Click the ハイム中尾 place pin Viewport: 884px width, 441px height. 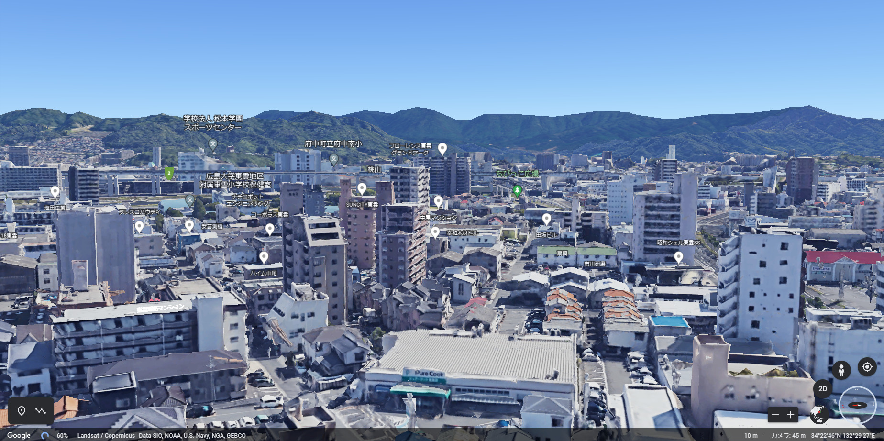(x=264, y=257)
